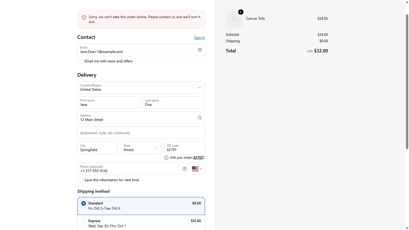
Task: Click the page vertical scrollbar
Action: [x=407, y=81]
